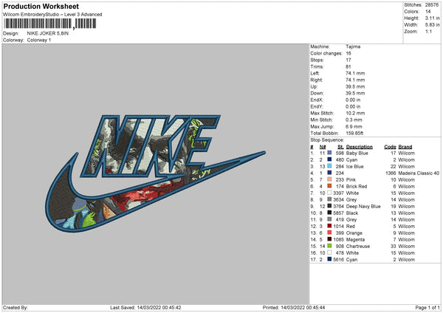Screen dimensions: 443x313
Task: Select the 'Colorway 1' value
Action: [39, 40]
